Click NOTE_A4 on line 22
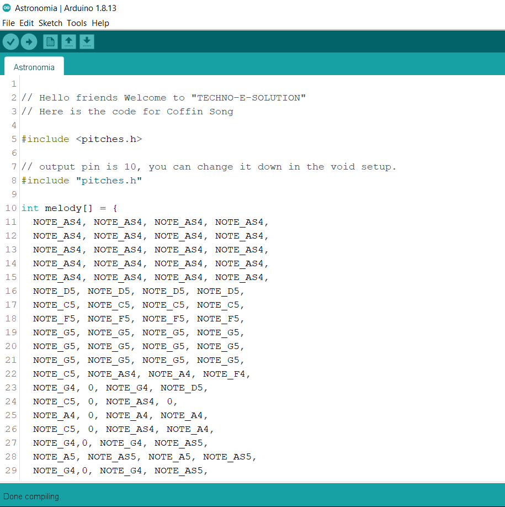Image resolution: width=505 pixels, height=507 pixels. 169,374
